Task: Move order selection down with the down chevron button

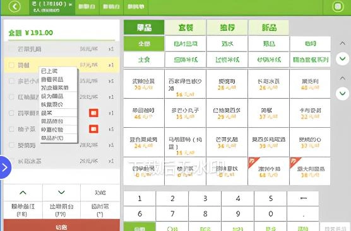Action: [61, 193]
